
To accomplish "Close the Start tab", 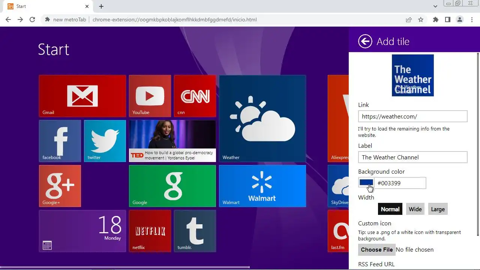I will (87, 6).
